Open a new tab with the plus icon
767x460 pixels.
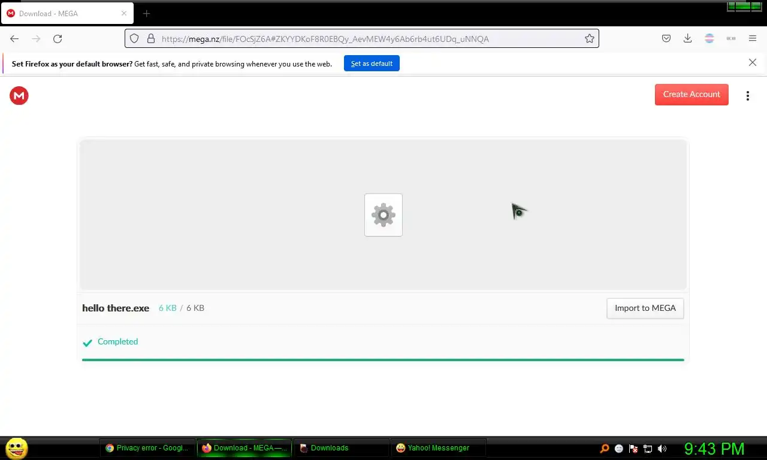pos(146,13)
